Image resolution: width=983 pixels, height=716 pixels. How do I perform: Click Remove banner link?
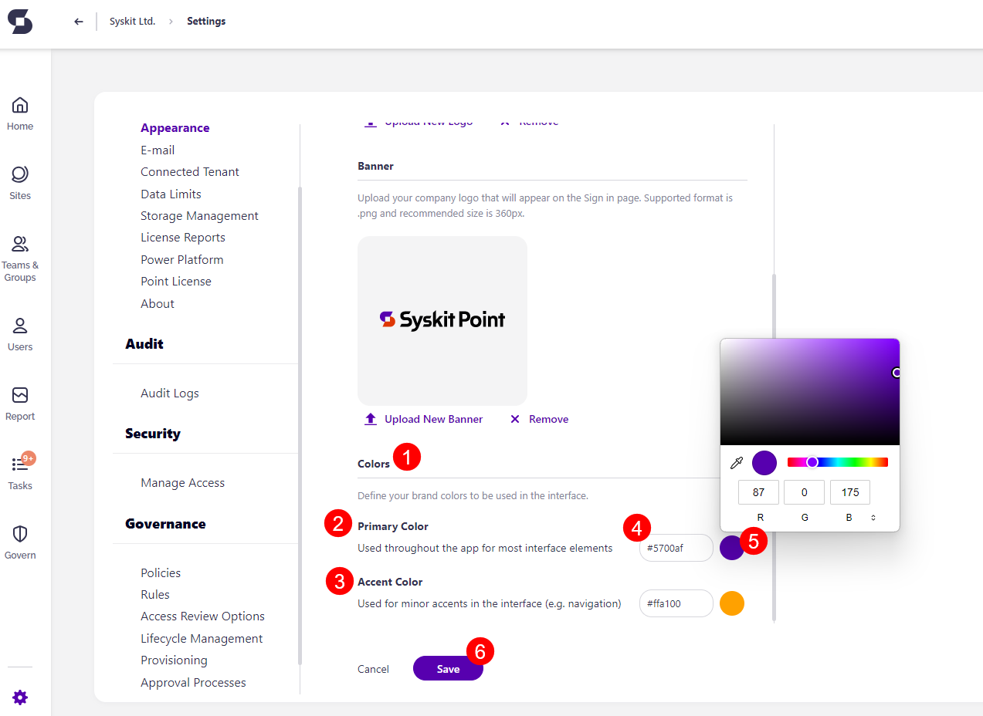(x=548, y=419)
